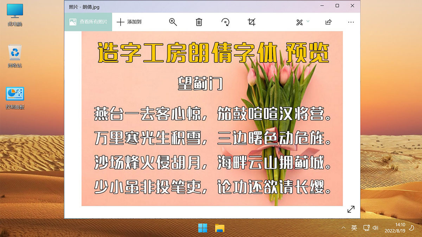Open 此电脑 desktop icon
The height and width of the screenshot is (237, 422).
(x=15, y=15)
